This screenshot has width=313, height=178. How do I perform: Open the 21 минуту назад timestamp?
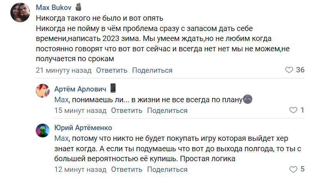[63, 70]
